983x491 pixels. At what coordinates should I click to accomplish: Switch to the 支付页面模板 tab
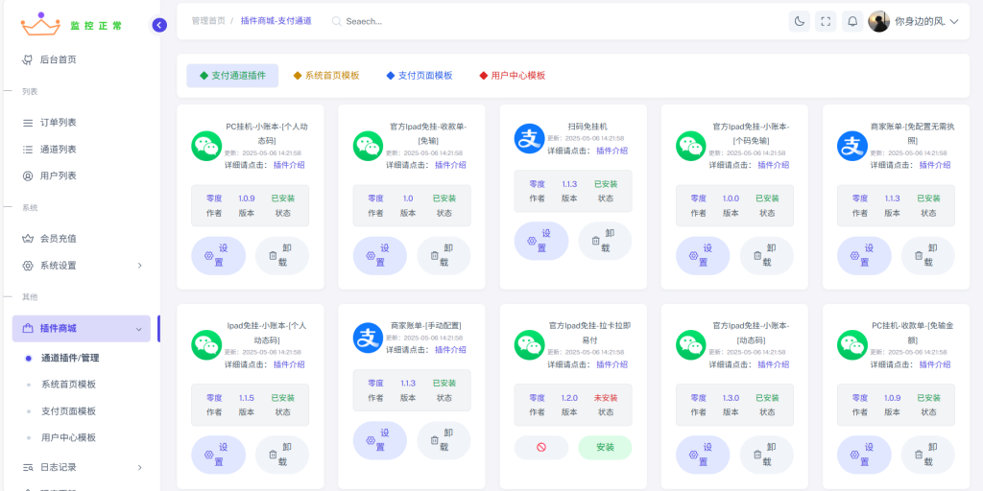point(420,76)
